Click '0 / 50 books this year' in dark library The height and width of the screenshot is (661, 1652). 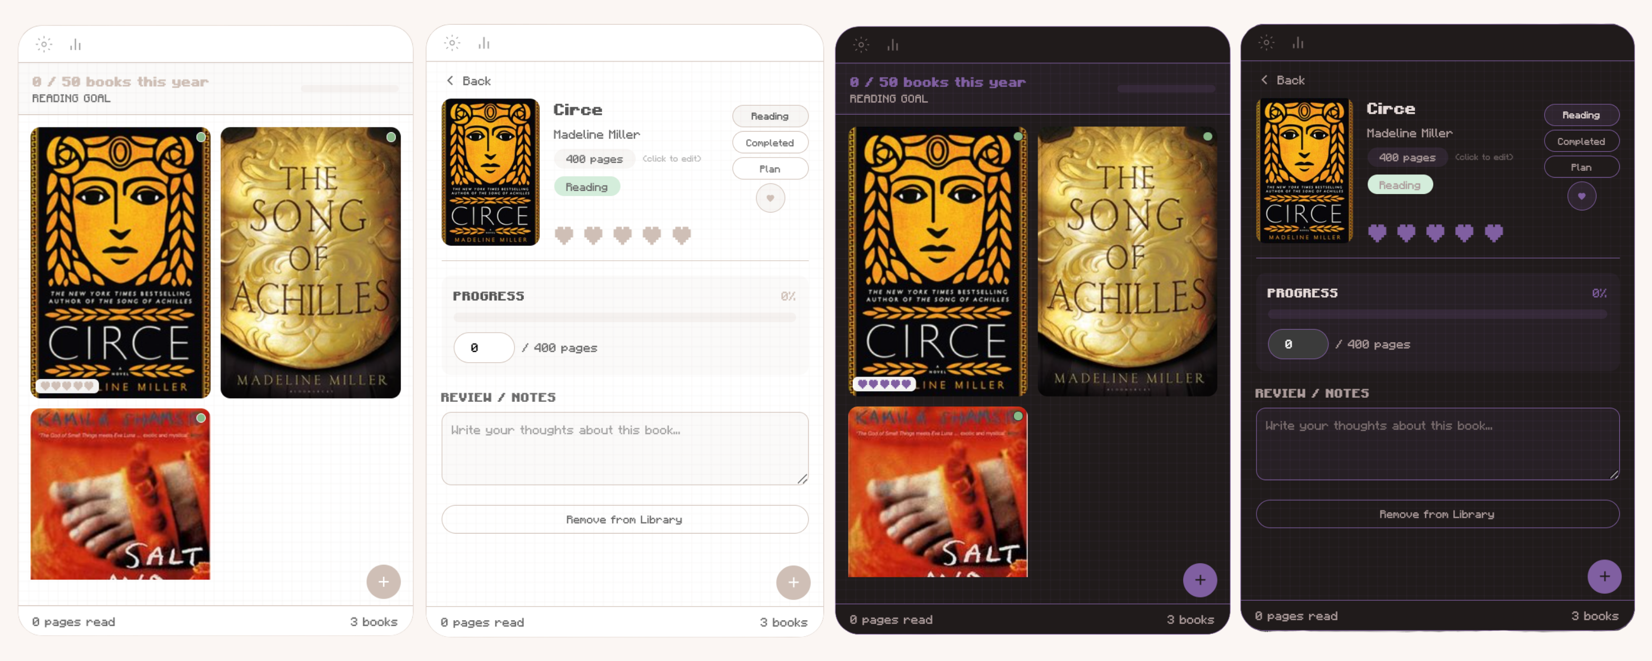tap(938, 82)
